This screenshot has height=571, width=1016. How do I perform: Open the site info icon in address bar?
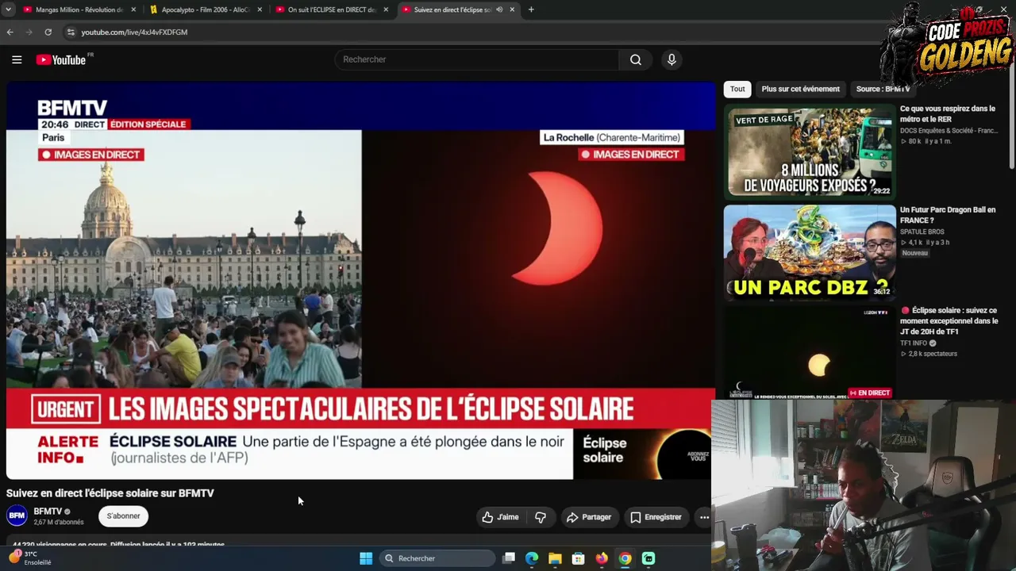click(x=71, y=32)
